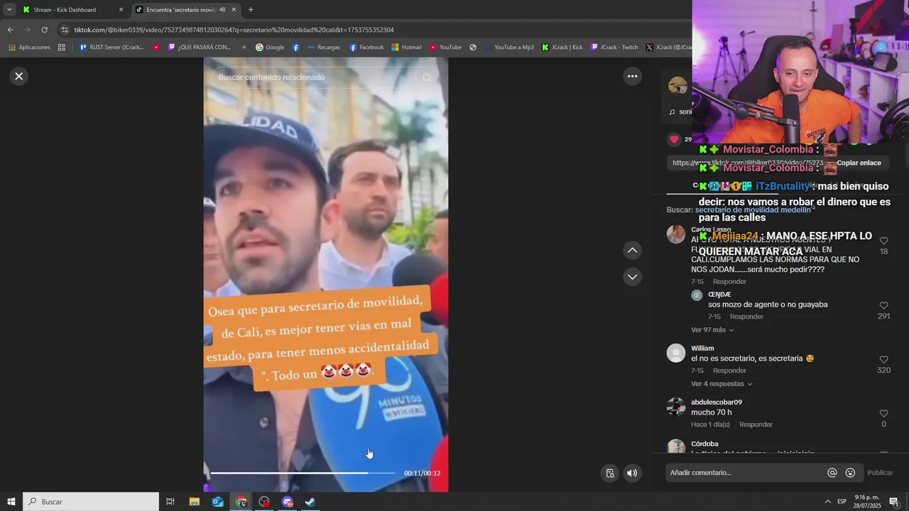
Task: Show hidden system tray icons
Action: coord(827,502)
